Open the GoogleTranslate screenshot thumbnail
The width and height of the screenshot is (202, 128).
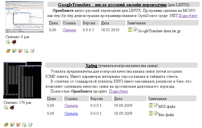coord(25,17)
